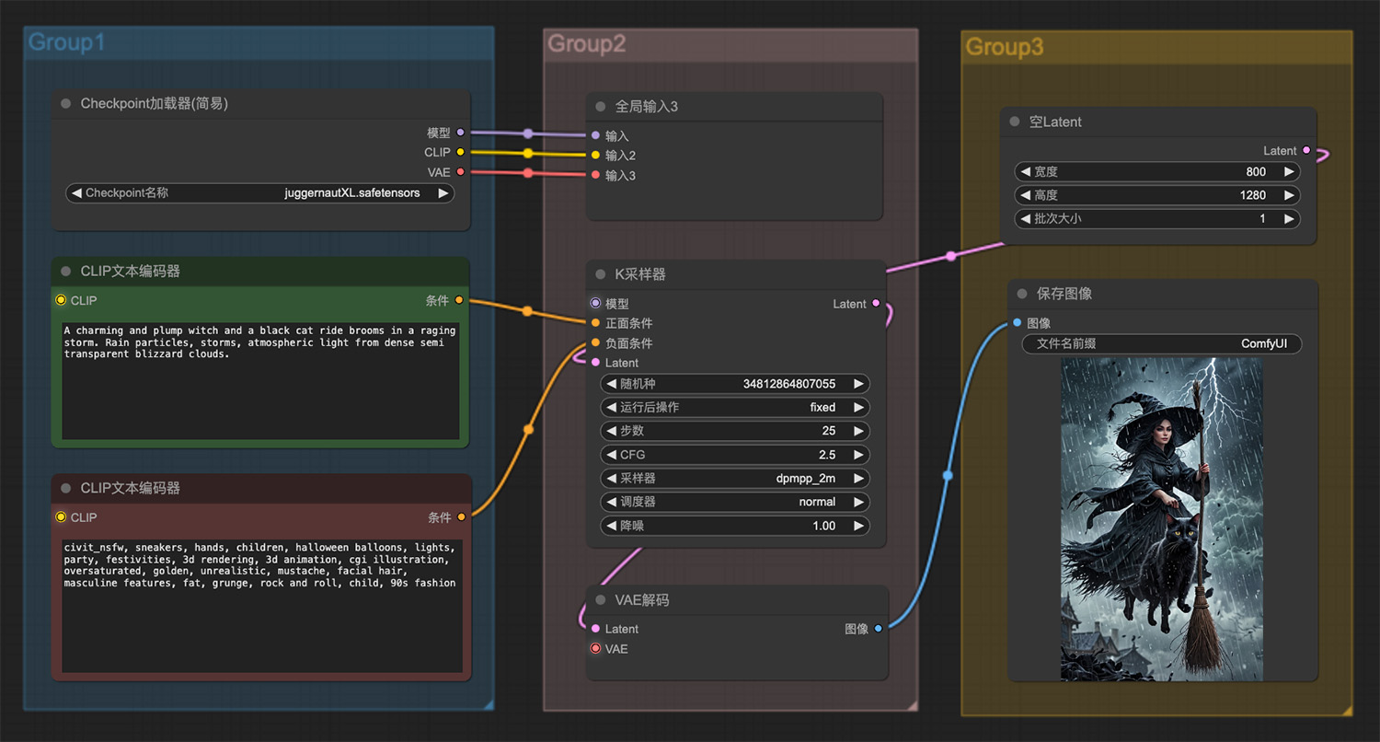
Task: Click the collapse dot on the 保存图像 node
Action: click(x=1022, y=294)
